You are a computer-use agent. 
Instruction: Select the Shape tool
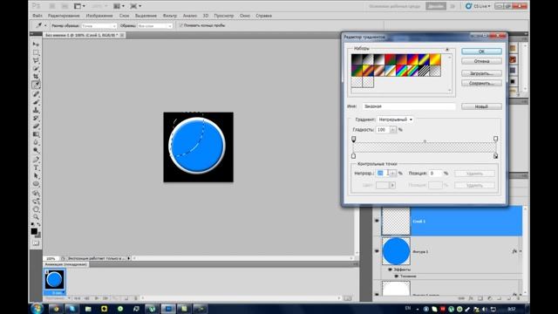36,184
